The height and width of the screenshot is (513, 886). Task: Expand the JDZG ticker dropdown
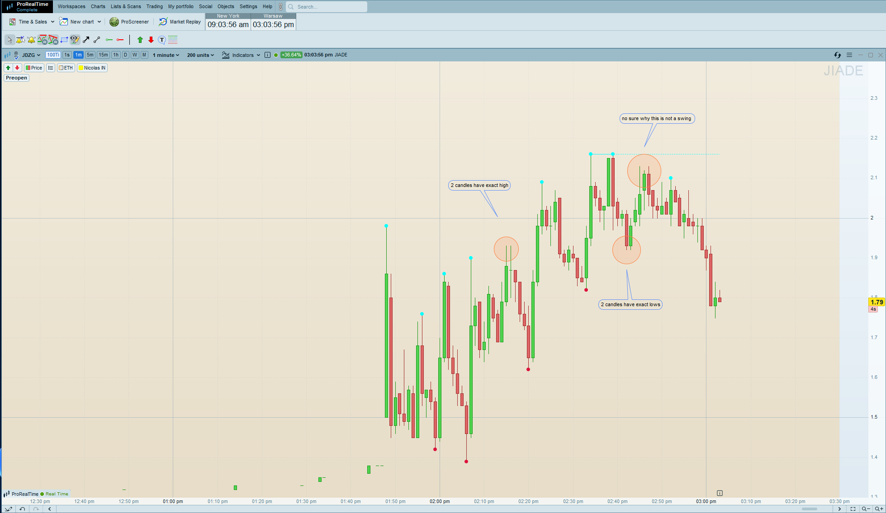pos(31,55)
